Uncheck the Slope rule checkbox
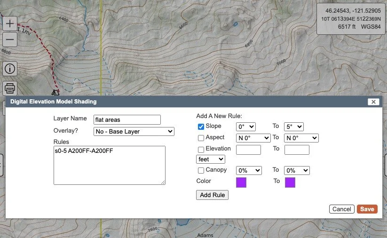 (201, 127)
